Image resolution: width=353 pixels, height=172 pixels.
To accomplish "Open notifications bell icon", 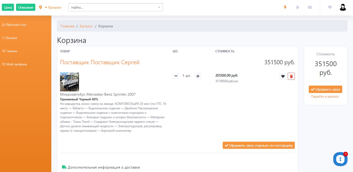I will [297, 7].
